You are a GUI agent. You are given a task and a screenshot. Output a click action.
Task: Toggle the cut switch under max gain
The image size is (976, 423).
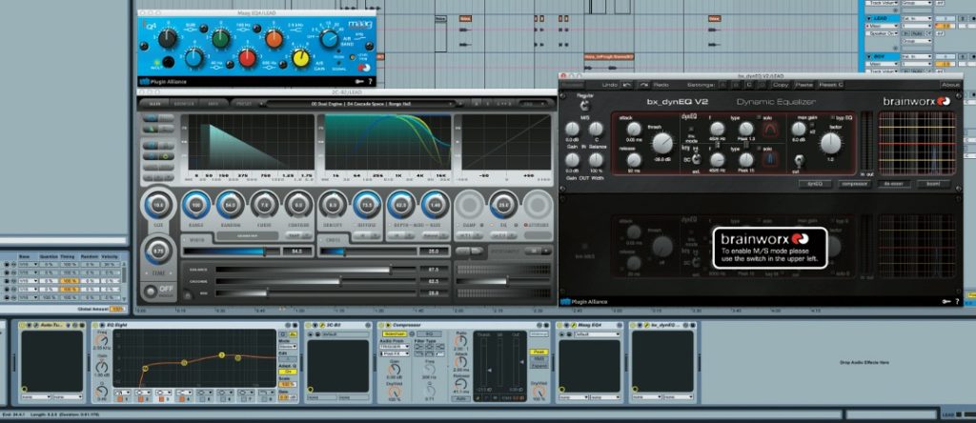click(x=798, y=160)
